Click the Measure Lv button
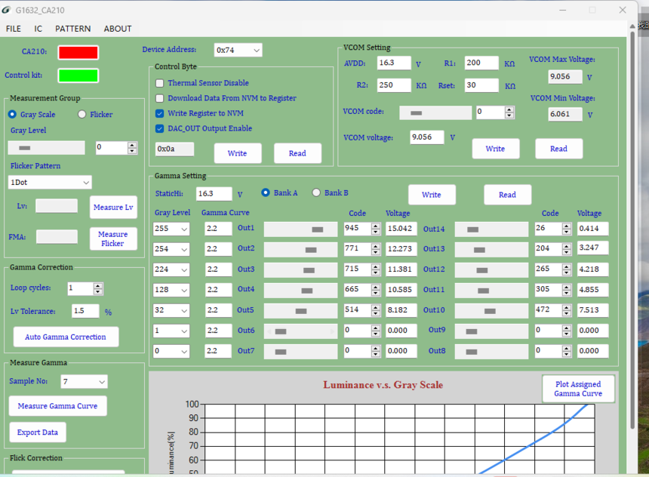The image size is (649, 477). click(113, 207)
